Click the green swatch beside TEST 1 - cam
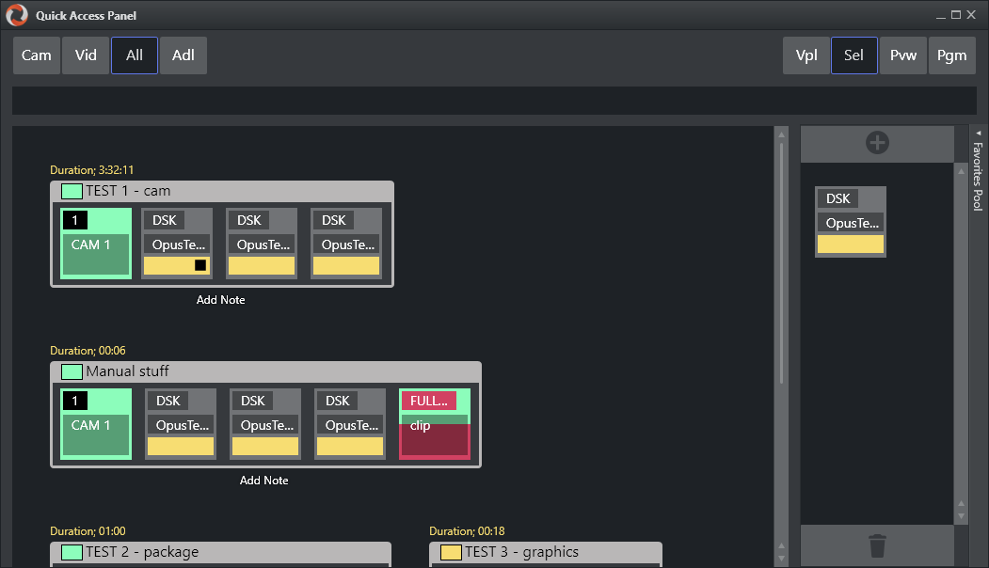 [72, 191]
